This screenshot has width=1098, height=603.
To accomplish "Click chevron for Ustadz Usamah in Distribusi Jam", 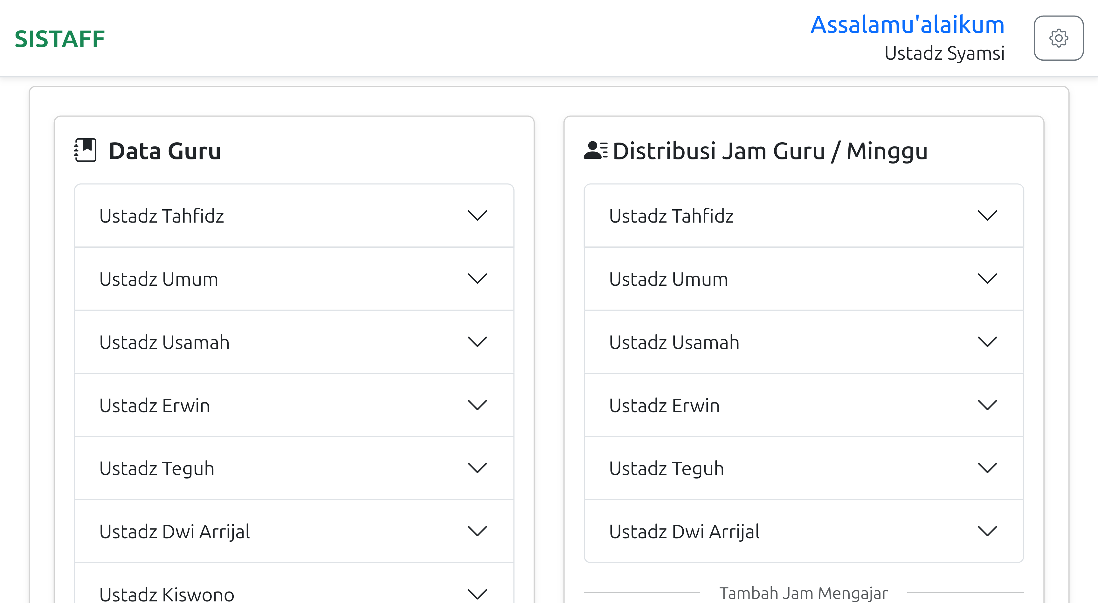I will point(987,342).
